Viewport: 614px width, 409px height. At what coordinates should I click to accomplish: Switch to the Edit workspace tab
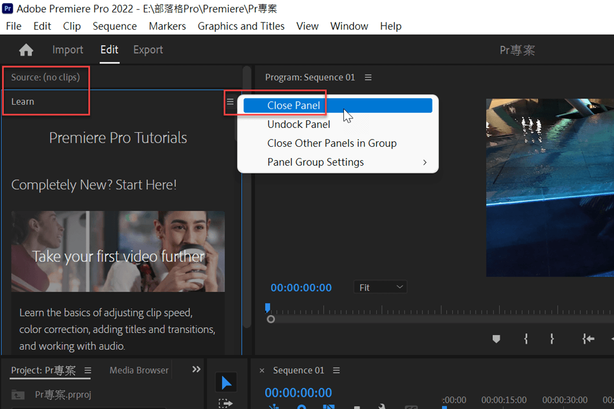click(x=109, y=49)
